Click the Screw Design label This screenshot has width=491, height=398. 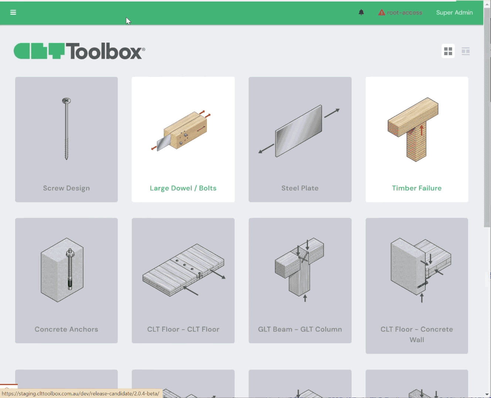pos(67,188)
